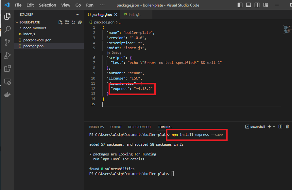Image resolution: width=292 pixels, height=190 pixels.
Task: Click the EXPLORER panel title
Action: point(26,14)
